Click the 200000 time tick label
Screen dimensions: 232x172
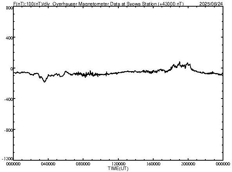(188, 164)
